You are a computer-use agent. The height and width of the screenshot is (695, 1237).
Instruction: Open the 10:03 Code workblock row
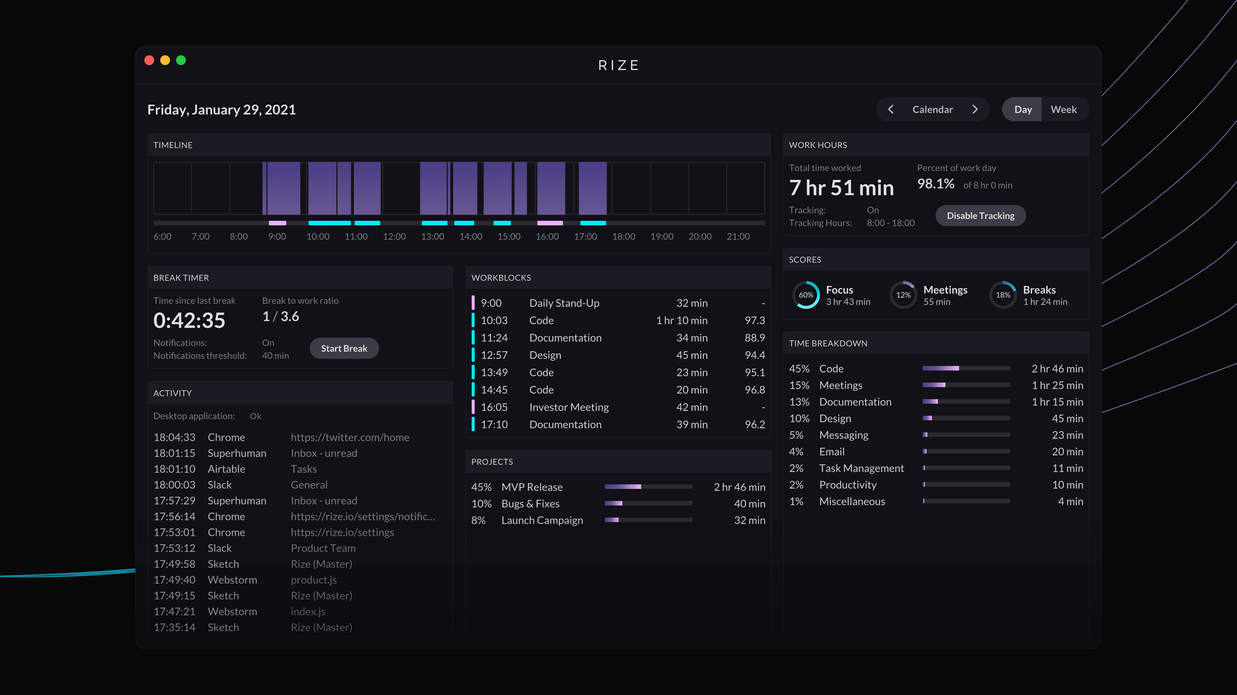618,320
